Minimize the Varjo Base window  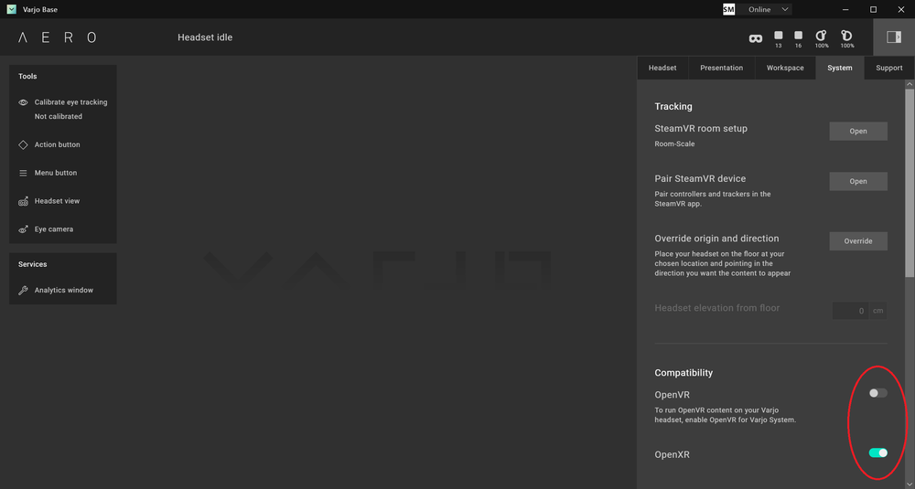click(845, 9)
